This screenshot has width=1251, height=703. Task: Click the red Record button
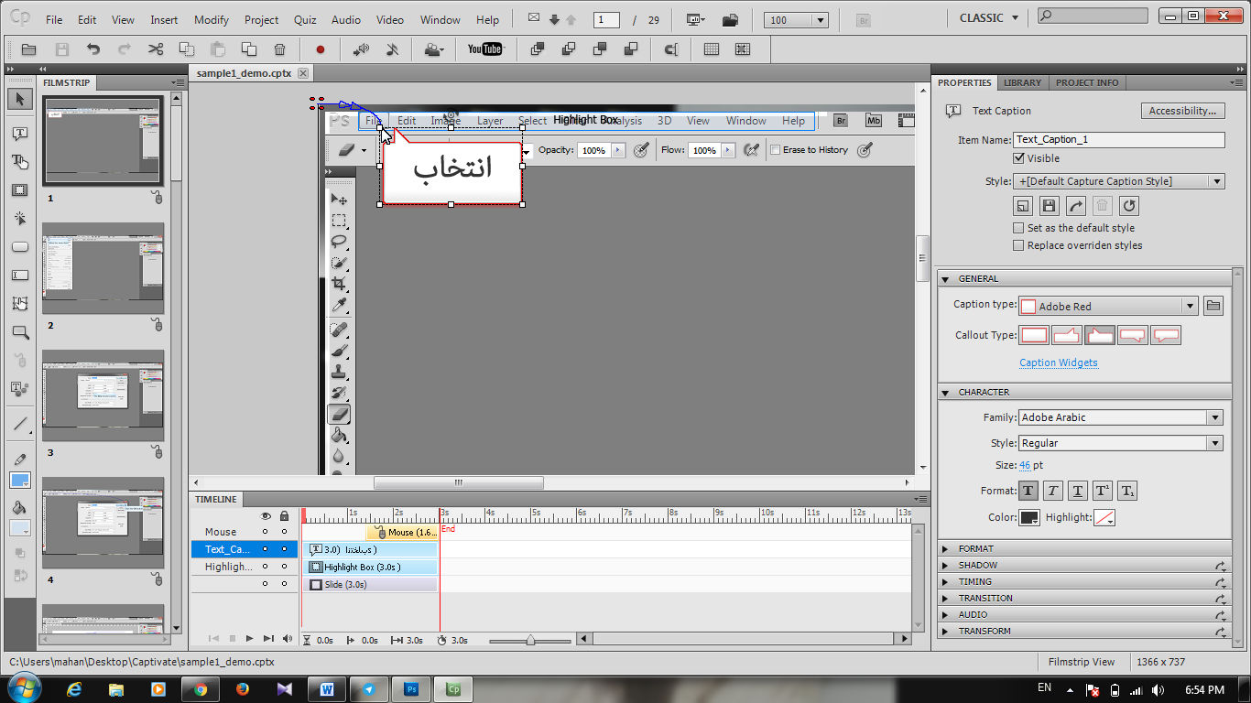321,49
